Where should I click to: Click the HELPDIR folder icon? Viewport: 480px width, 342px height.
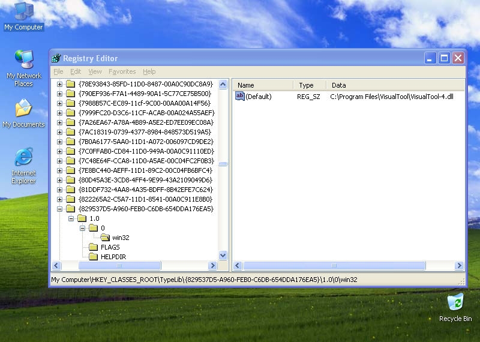click(94, 257)
